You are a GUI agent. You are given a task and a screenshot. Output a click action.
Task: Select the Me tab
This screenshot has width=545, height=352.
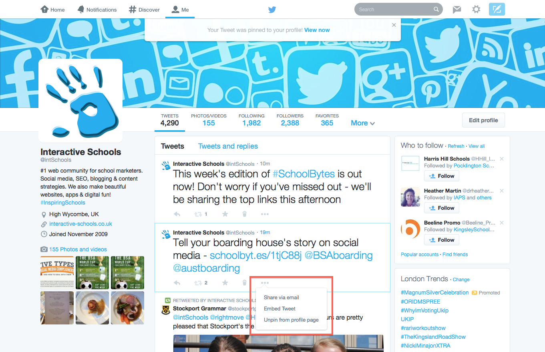[180, 10]
